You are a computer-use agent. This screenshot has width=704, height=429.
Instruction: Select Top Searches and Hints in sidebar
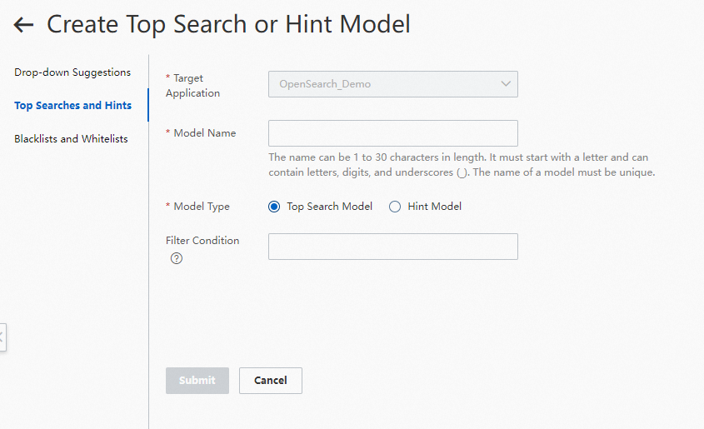pyautogui.click(x=72, y=106)
